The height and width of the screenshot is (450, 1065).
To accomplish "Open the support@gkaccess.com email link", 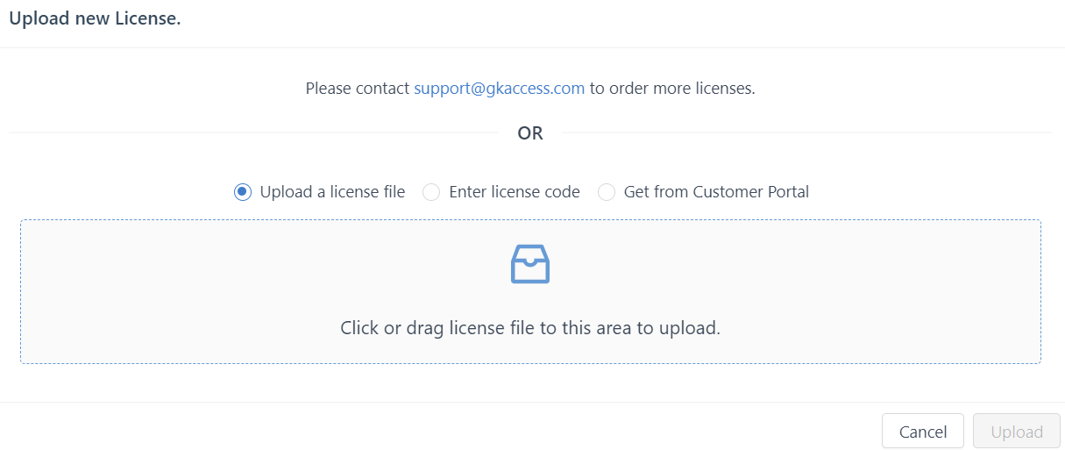I will tap(500, 89).
